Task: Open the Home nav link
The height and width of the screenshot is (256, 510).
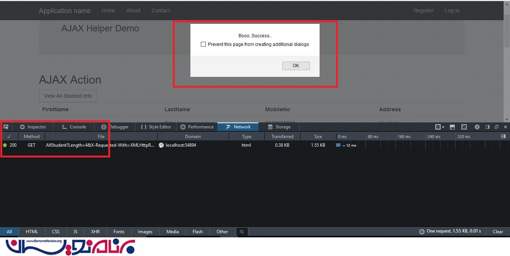Action: 109,10
